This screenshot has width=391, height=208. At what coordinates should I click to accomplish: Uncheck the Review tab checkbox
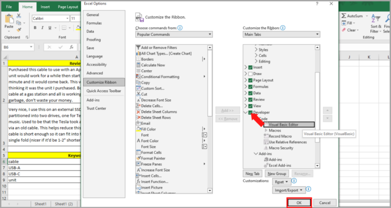250,99
